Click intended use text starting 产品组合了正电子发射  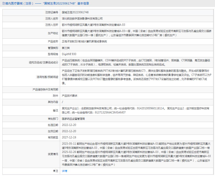coord(137,77)
